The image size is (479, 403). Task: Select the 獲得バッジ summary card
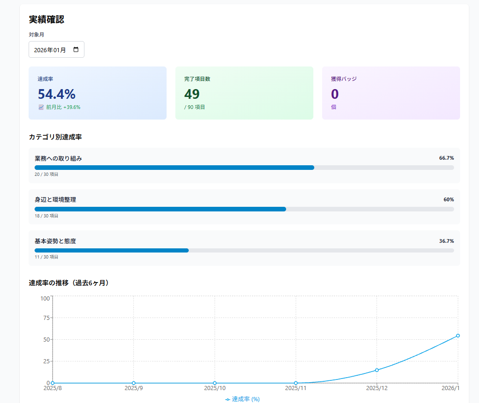pos(391,93)
